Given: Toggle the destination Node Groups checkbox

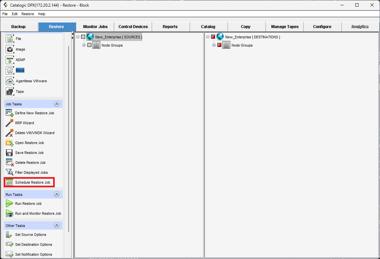Looking at the screenshot, I should [219, 45].
